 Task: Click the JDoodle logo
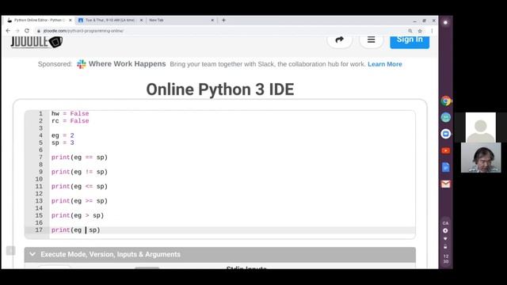[x=36, y=42]
